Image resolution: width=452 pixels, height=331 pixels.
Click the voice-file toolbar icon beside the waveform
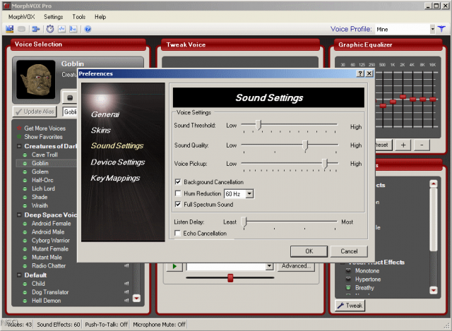pyautogui.click(x=73, y=29)
